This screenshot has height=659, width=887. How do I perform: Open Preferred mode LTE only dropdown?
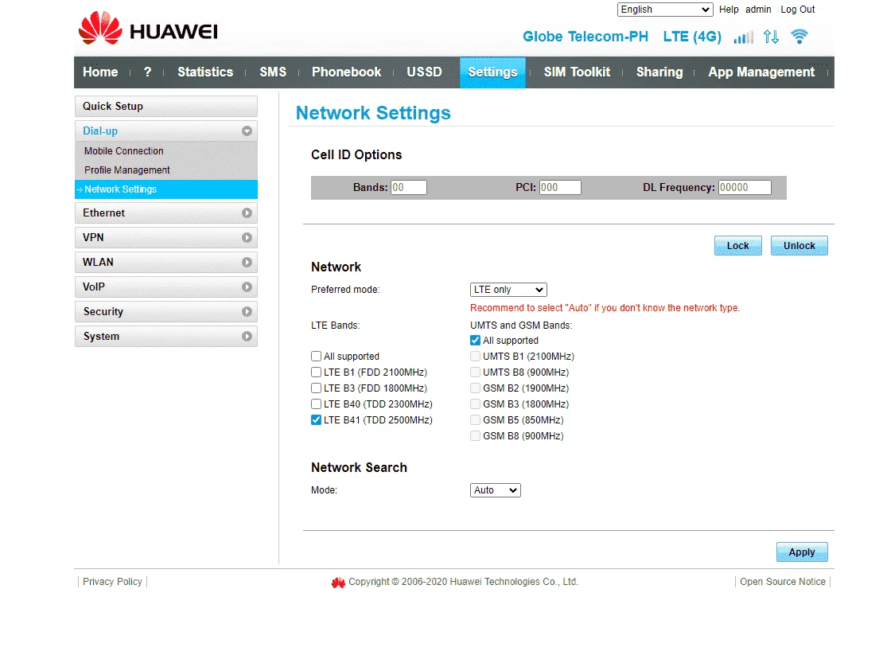click(508, 289)
